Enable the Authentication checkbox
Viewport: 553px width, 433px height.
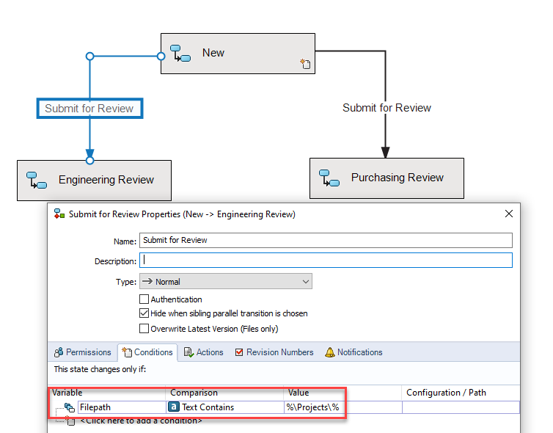tap(144, 299)
